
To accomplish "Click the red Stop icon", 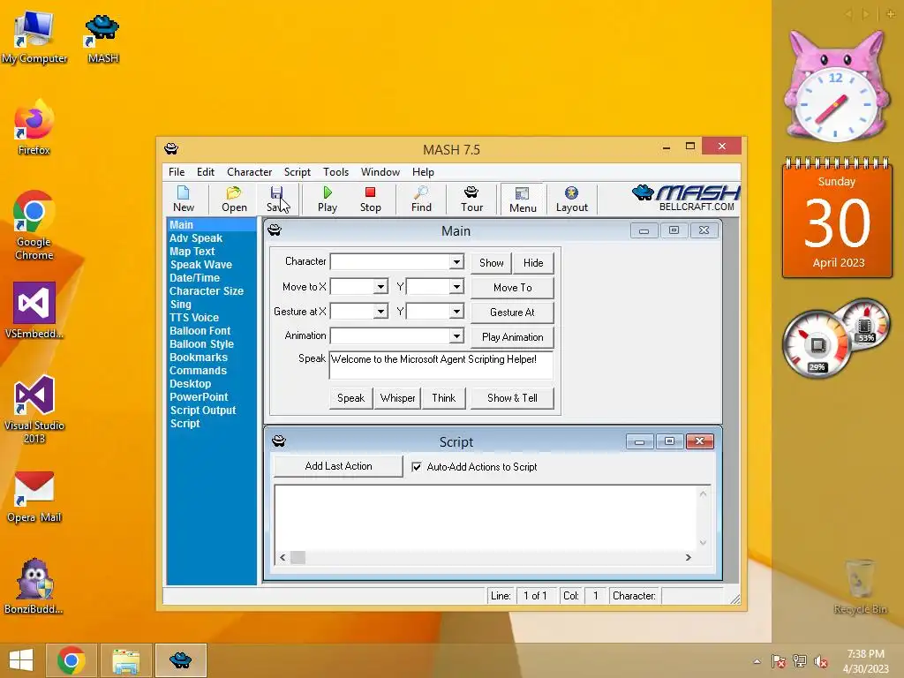I will click(370, 199).
